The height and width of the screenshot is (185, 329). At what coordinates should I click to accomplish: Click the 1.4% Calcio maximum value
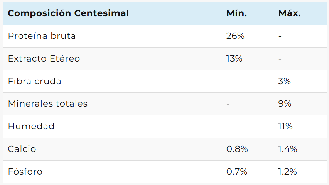coord(288,149)
